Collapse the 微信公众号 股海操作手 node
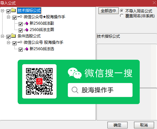This screenshot has height=129, width=157. [x=8, y=43]
